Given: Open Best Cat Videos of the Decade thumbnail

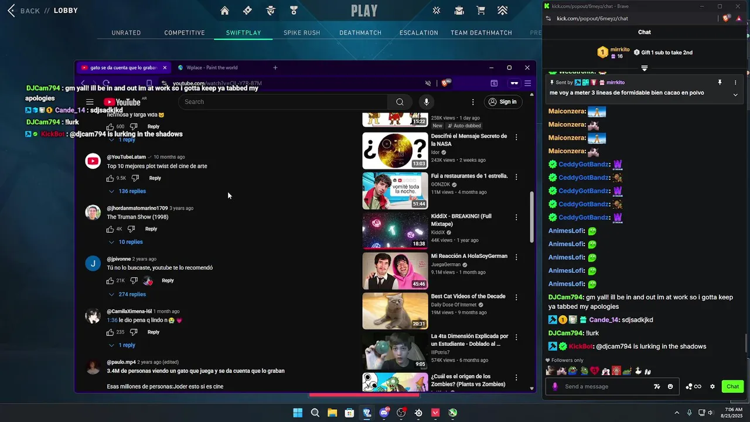Looking at the screenshot, I should tap(395, 311).
